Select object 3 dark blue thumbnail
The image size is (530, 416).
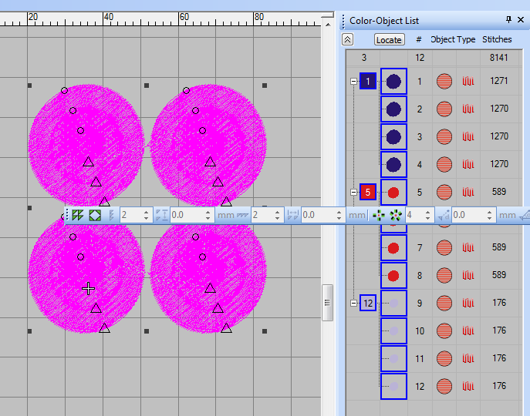[x=393, y=137]
